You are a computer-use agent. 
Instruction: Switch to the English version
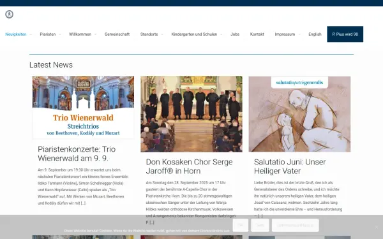pos(315,34)
